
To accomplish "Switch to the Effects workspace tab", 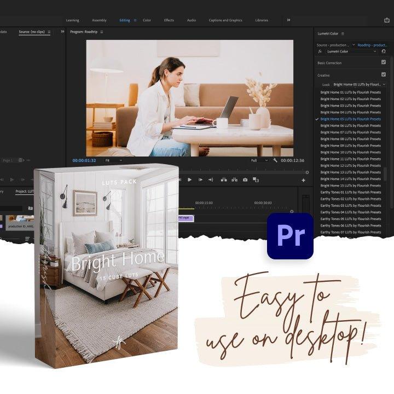I will click(x=169, y=20).
